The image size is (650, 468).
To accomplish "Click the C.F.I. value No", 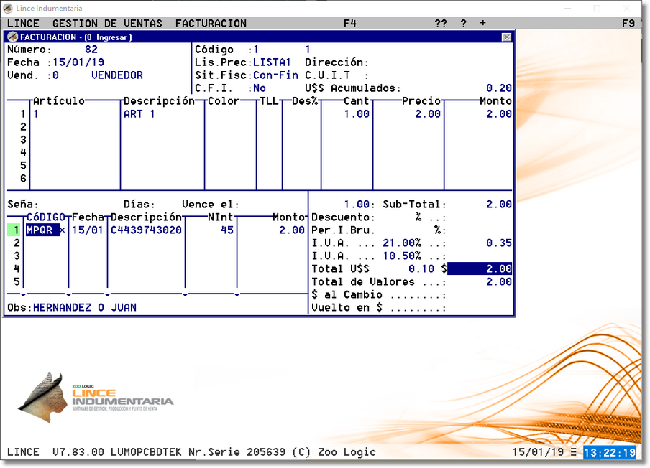I will pyautogui.click(x=260, y=88).
